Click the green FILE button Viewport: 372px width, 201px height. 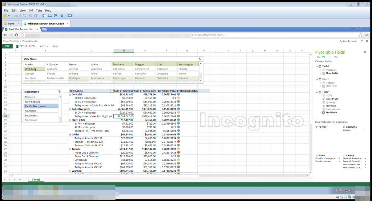tap(7, 46)
